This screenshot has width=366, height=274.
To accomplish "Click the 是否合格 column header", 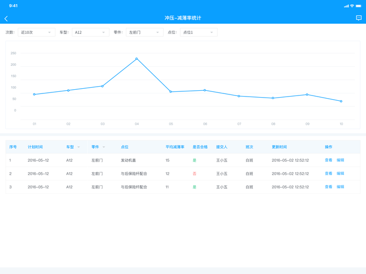I will click(x=200, y=147).
